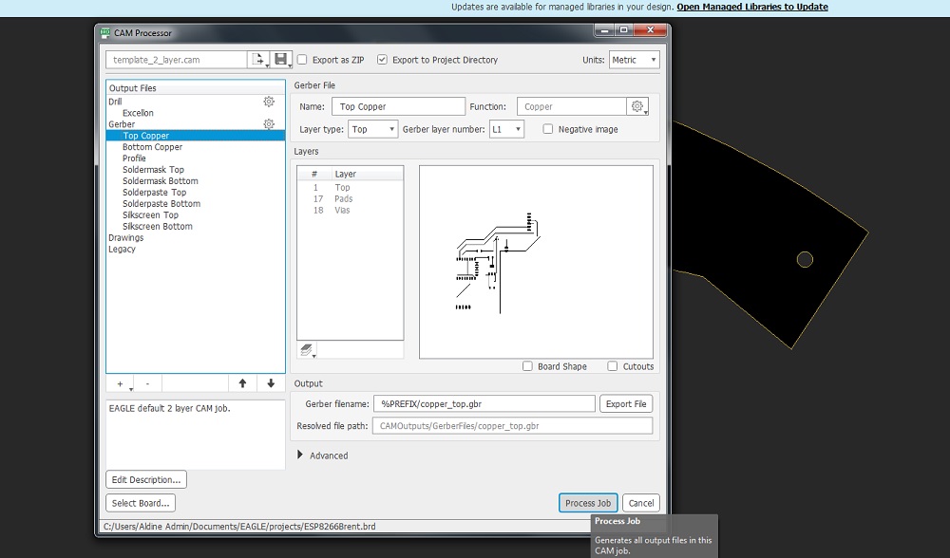Enable the Cutouts checkbox

[613, 366]
